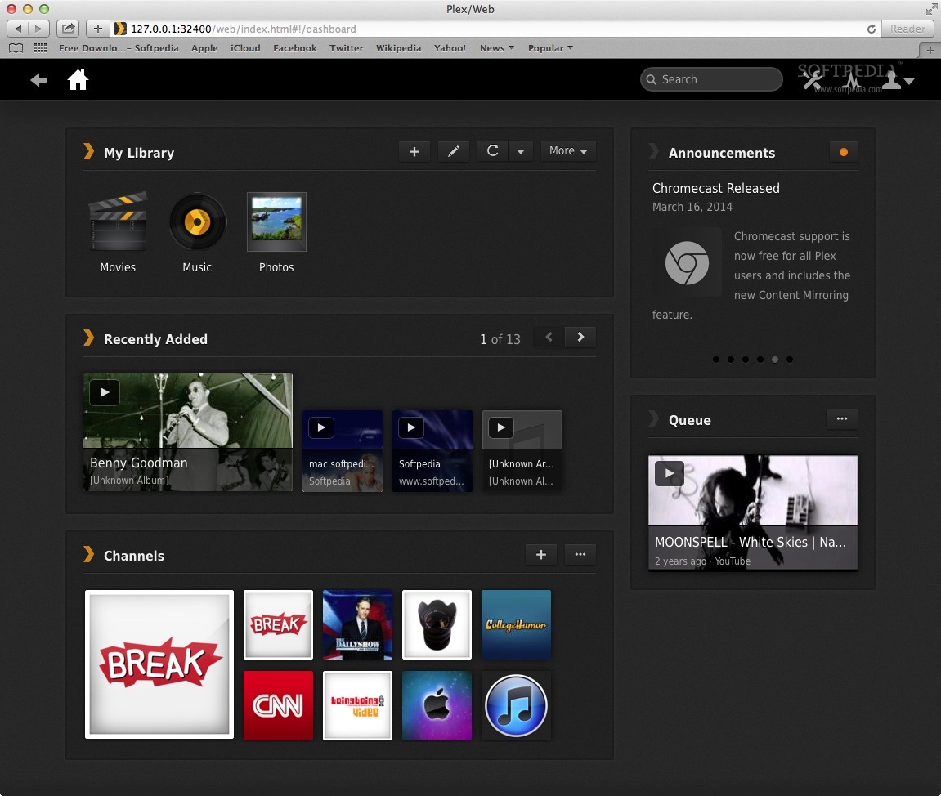This screenshot has height=796, width=941.
Task: Open the Plex home dashboard icon
Action: 78,79
